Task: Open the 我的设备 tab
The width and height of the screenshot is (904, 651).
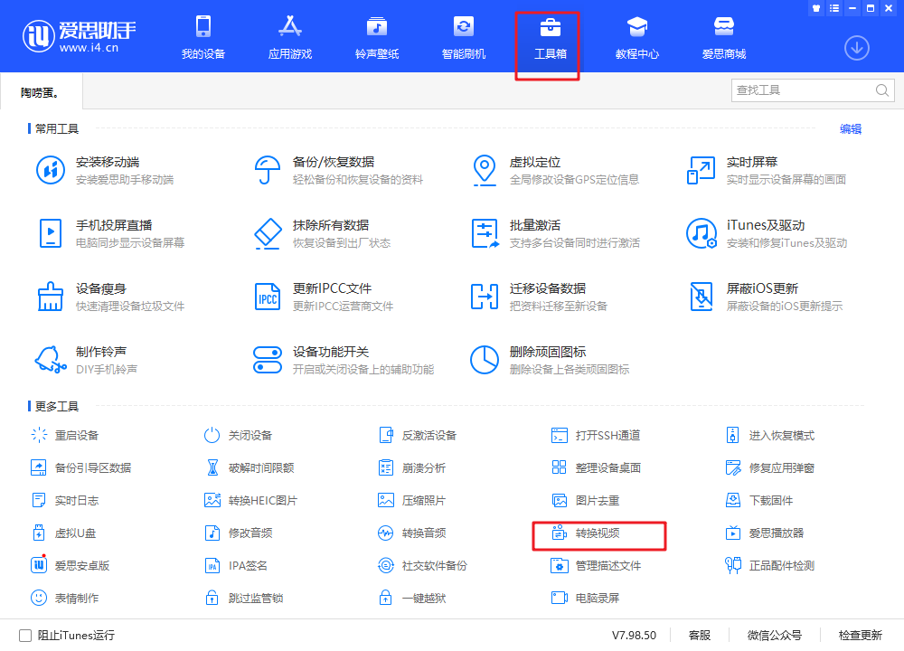Action: pos(202,38)
